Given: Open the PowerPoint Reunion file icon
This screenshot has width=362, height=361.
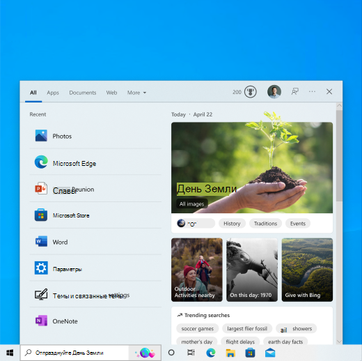Looking at the screenshot, I should click(x=41, y=188).
